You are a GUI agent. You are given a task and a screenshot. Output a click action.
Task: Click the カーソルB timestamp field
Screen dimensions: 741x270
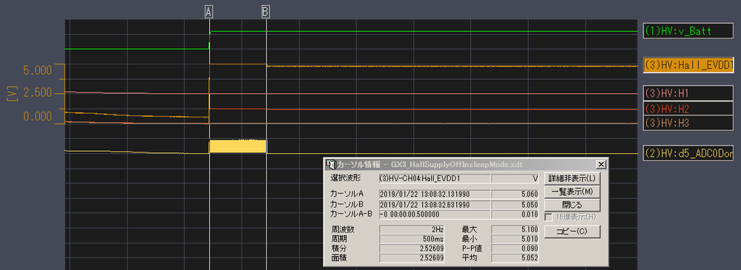point(435,204)
